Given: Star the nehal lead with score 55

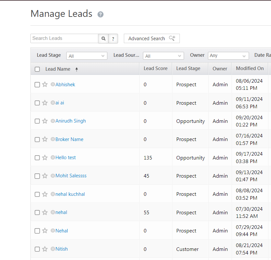Looking at the screenshot, I should pyautogui.click(x=45, y=212).
